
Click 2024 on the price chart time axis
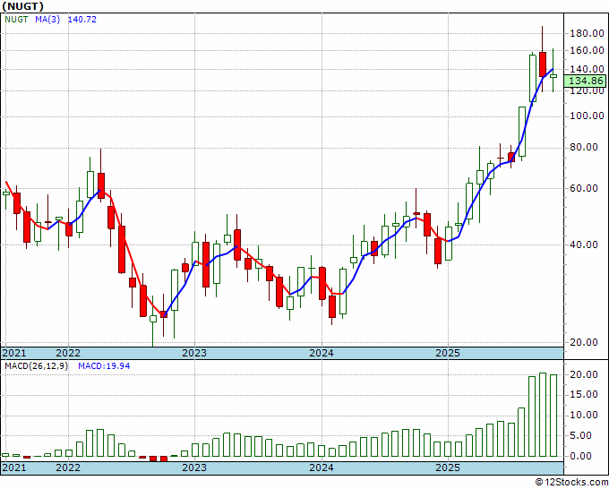pos(322,353)
